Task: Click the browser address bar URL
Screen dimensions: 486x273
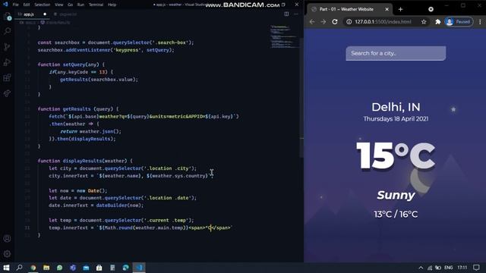Action: point(383,22)
